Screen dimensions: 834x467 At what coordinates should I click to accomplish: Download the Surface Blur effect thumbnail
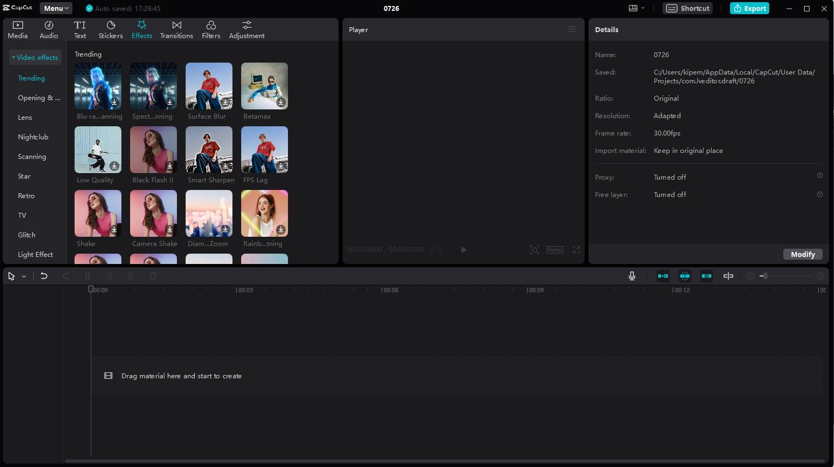click(225, 102)
